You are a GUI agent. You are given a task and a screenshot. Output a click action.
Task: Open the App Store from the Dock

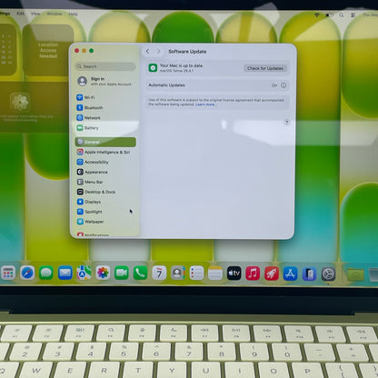(291, 274)
